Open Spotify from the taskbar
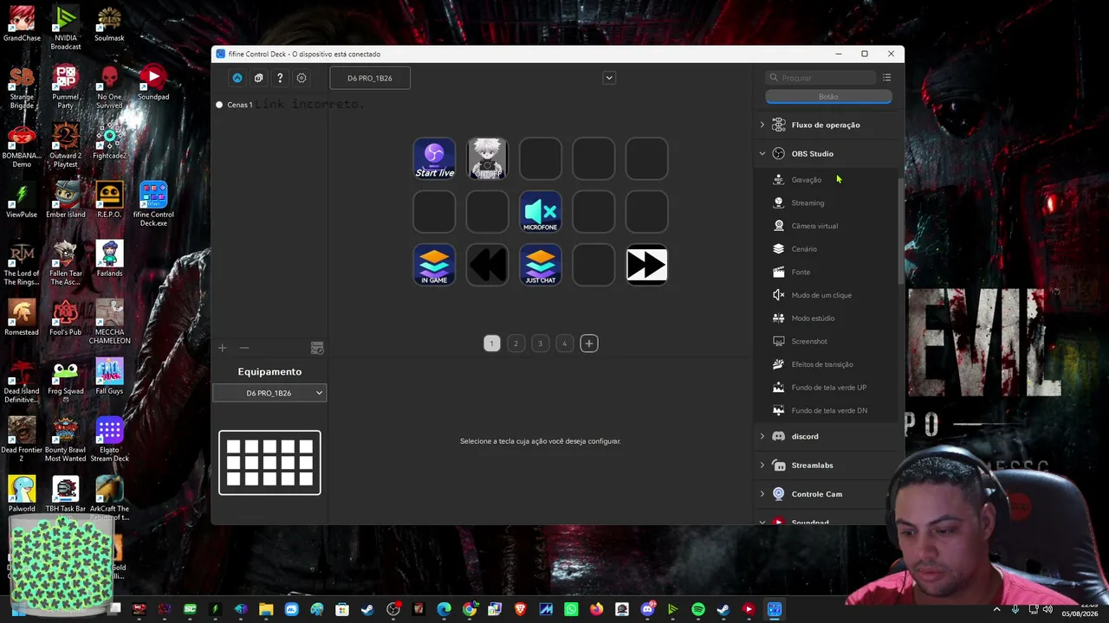The width and height of the screenshot is (1109, 623). tap(698, 609)
